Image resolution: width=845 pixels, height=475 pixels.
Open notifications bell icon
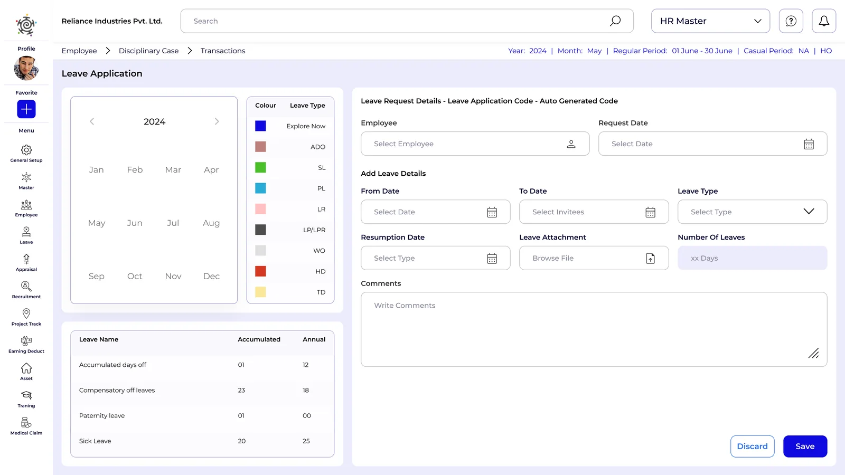824,21
